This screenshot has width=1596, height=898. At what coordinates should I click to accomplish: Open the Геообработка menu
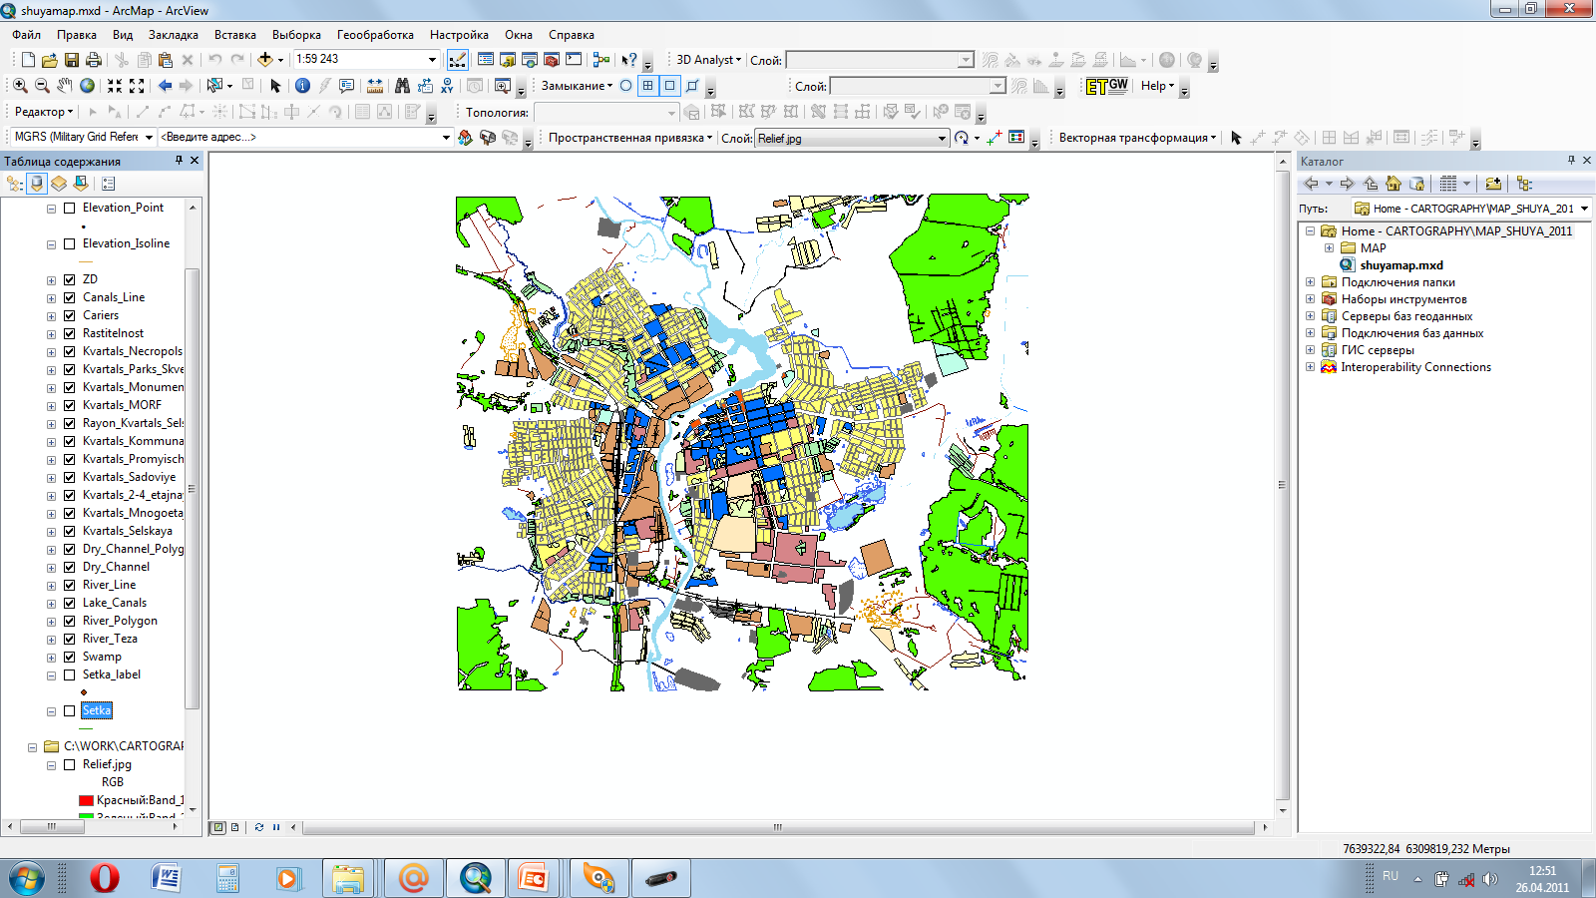(x=375, y=35)
